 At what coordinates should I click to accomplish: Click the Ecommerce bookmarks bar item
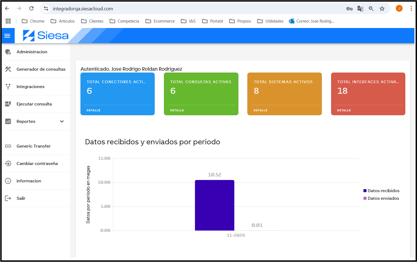coord(160,21)
